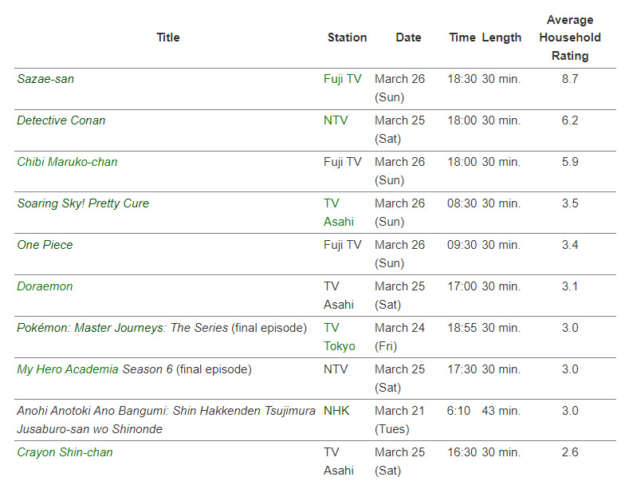Click Fuji TV in the Sazae-san row

[x=342, y=79]
